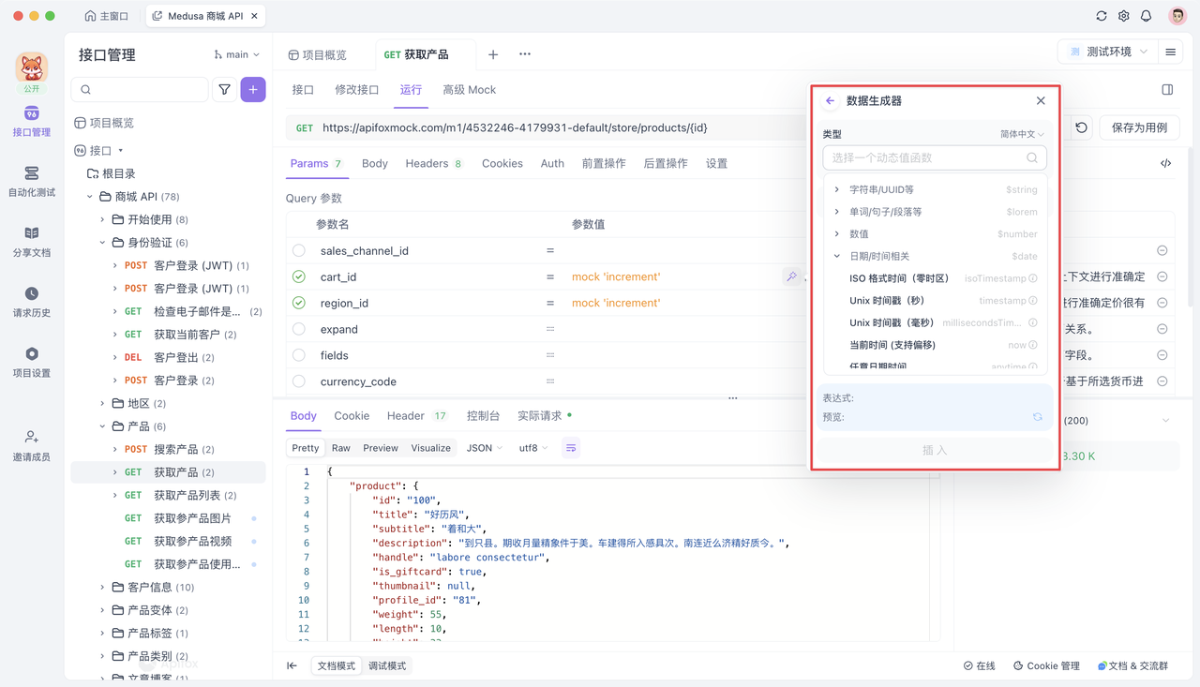
Task: Switch to 文档模式
Action: pyautogui.click(x=336, y=666)
